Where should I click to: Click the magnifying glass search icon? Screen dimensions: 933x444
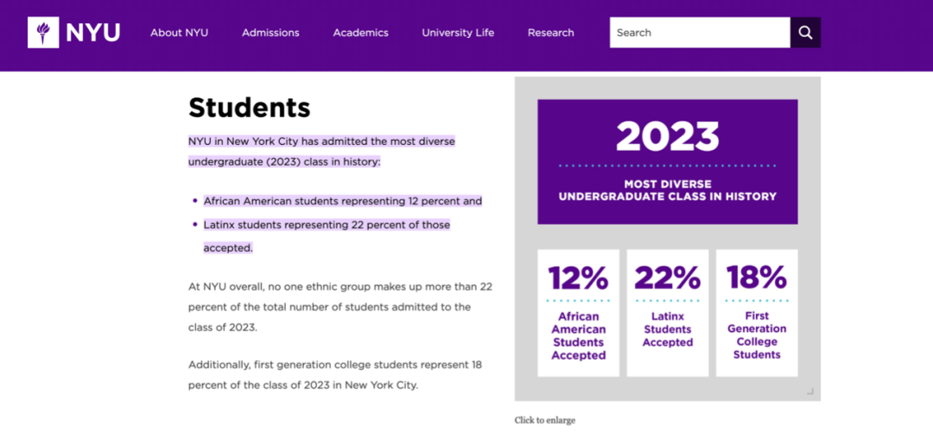point(805,33)
